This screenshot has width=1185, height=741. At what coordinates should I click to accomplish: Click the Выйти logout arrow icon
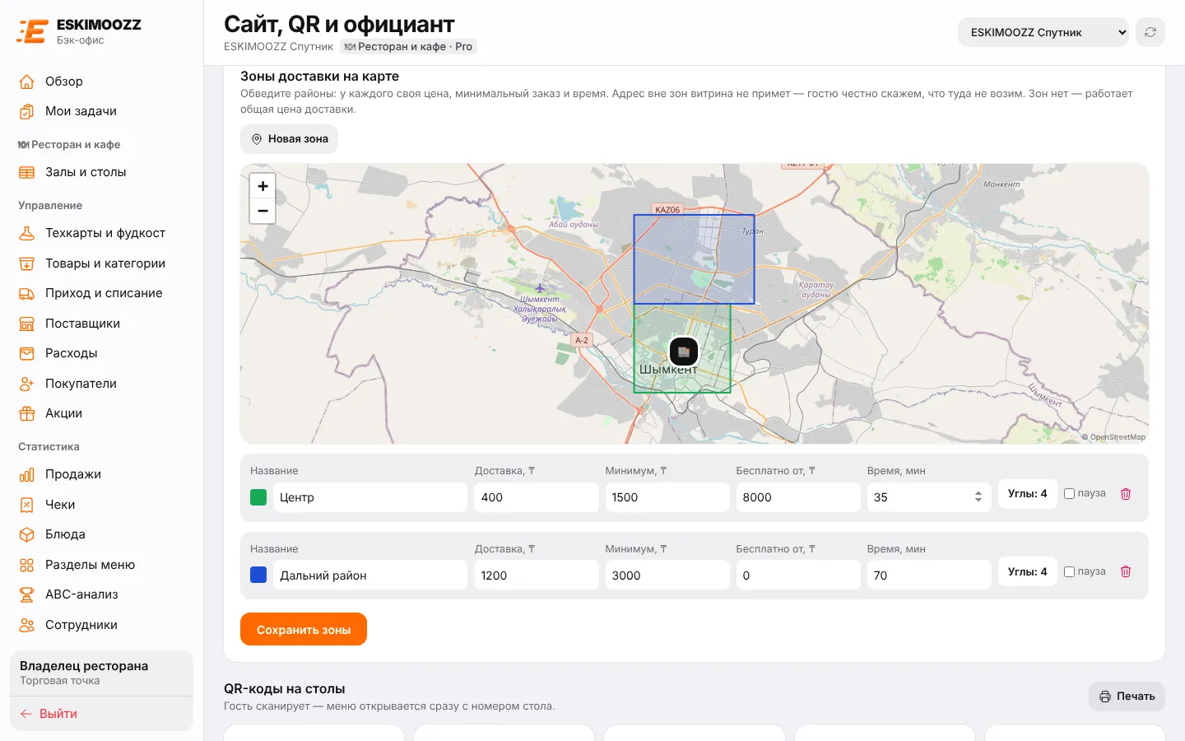click(26, 714)
